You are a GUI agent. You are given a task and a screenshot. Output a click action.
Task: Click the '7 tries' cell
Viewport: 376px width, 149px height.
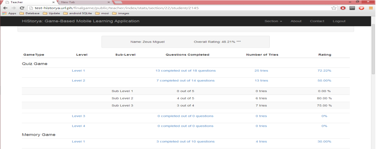point(261,105)
